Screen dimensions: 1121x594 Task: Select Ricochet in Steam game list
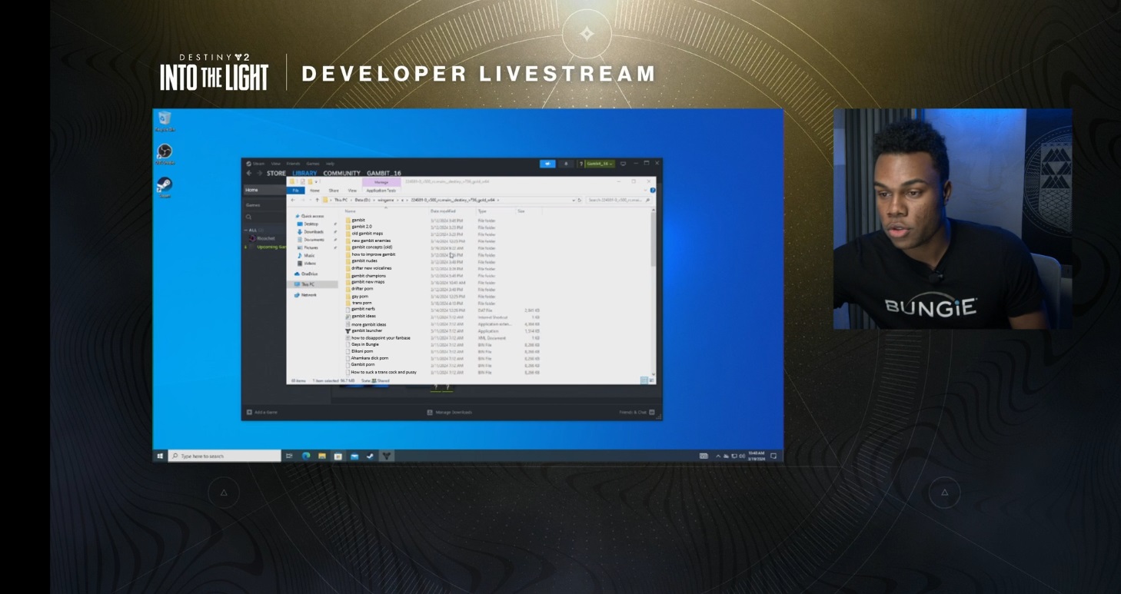[x=265, y=238]
